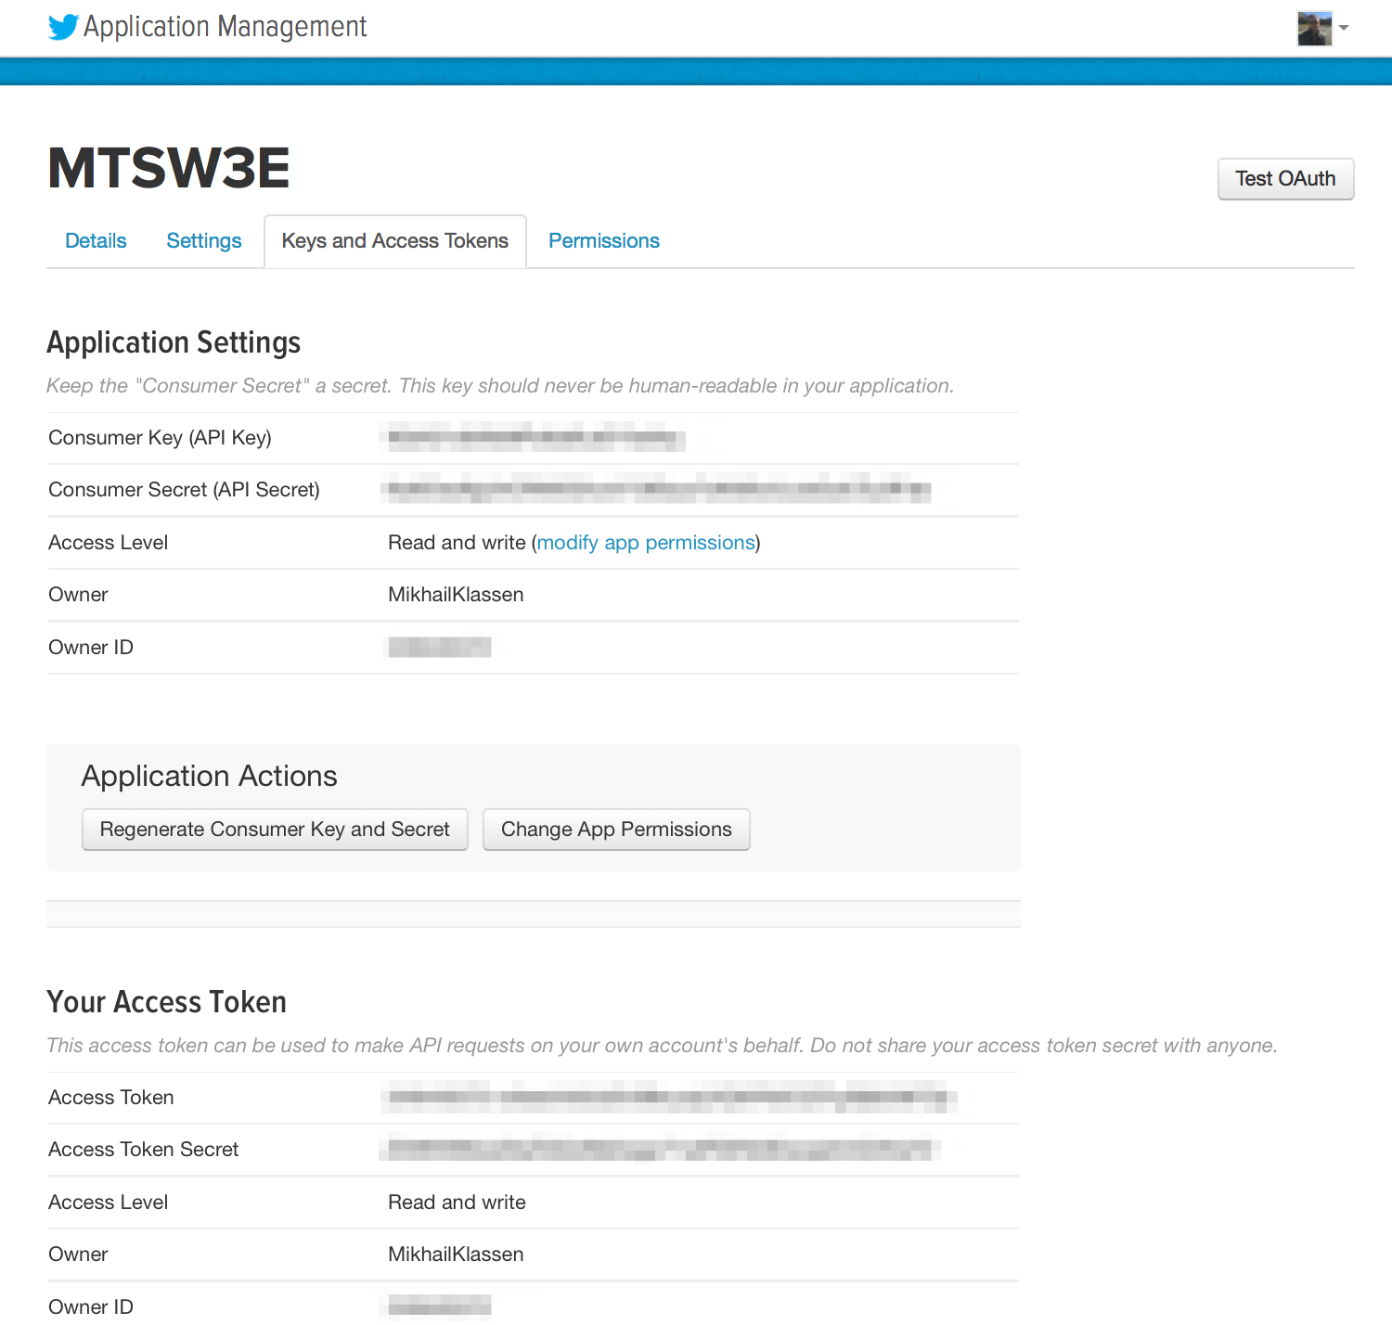Switch to the Settings tab

point(204,241)
